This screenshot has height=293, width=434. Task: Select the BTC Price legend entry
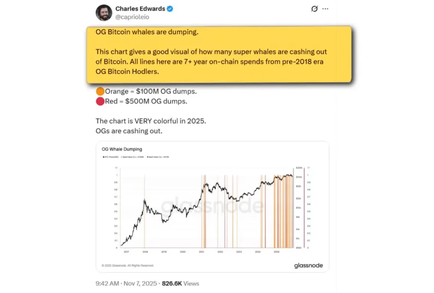(x=112, y=157)
